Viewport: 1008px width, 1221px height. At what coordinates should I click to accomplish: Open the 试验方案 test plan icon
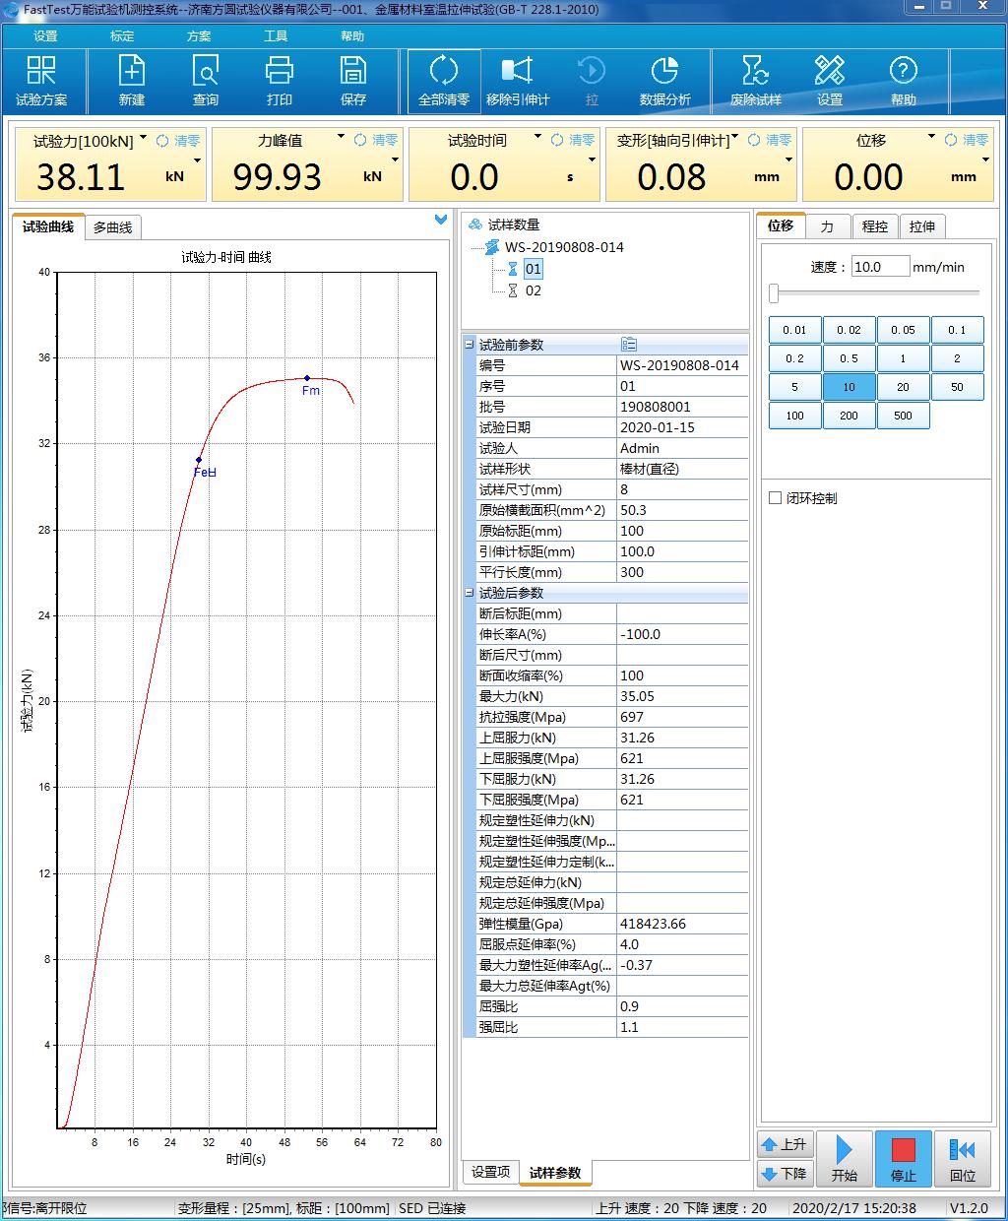41,81
